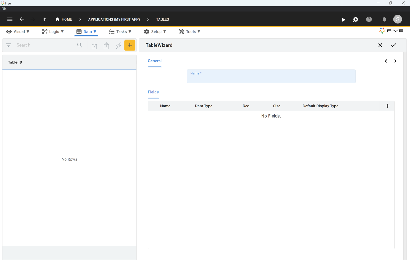
Task: Expand the Setup dropdown
Action: tap(155, 31)
